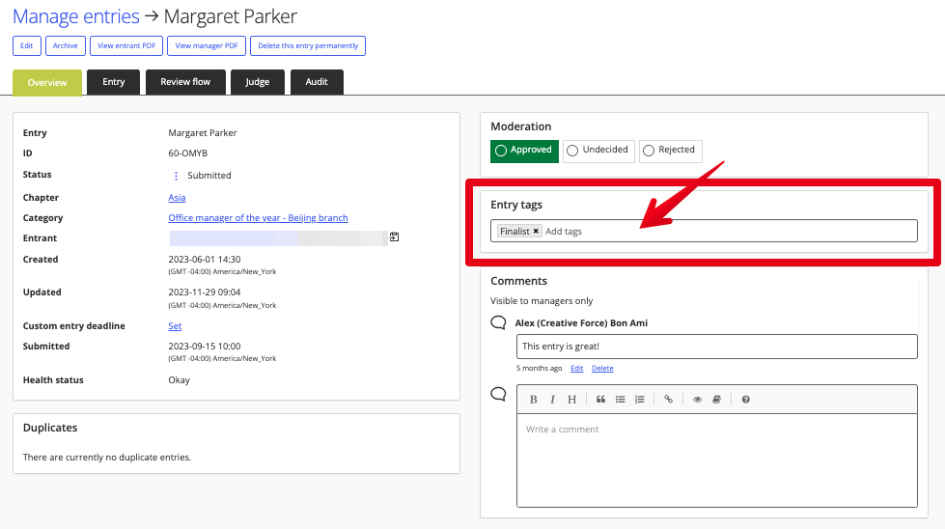Click the no duplicate entries message
This screenshot has height=529, width=945.
[107, 458]
